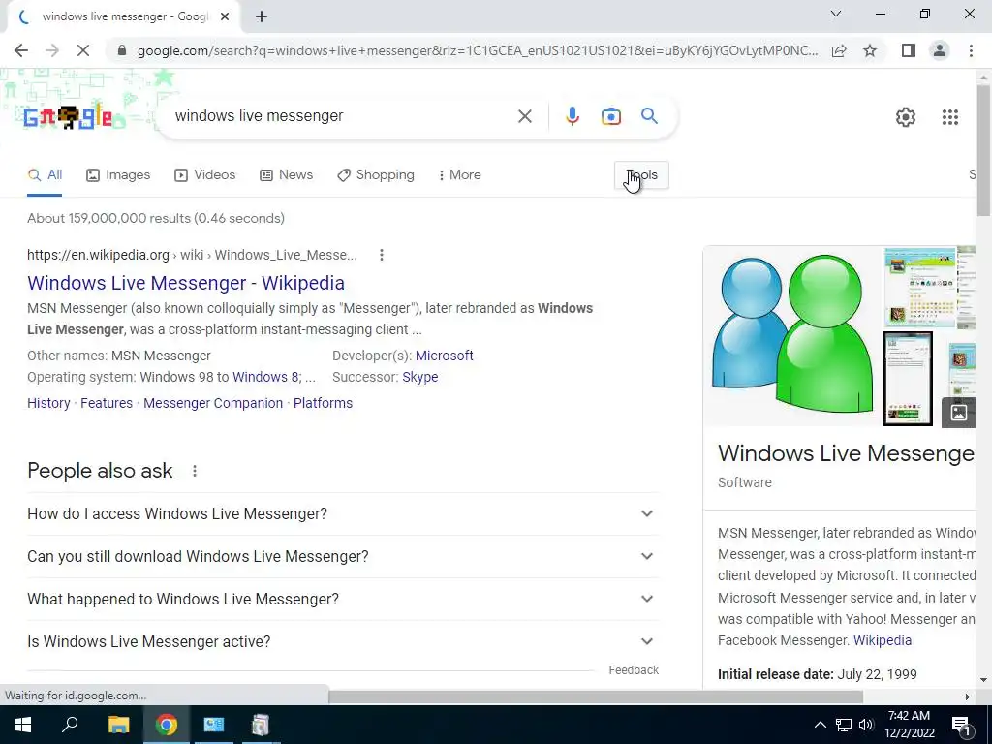Open a new browser tab
Screen dimensions: 992x744
[x=262, y=17]
